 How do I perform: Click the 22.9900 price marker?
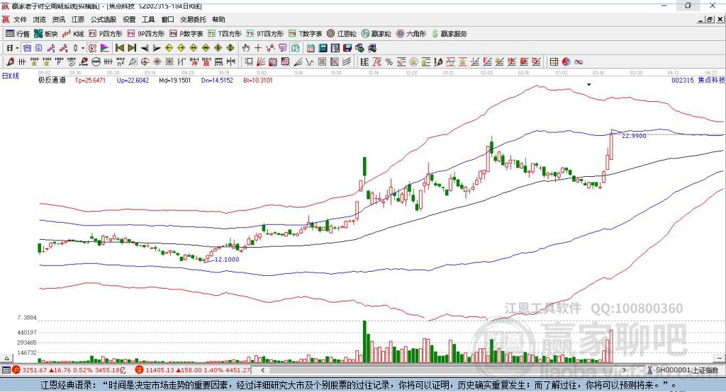[634, 136]
